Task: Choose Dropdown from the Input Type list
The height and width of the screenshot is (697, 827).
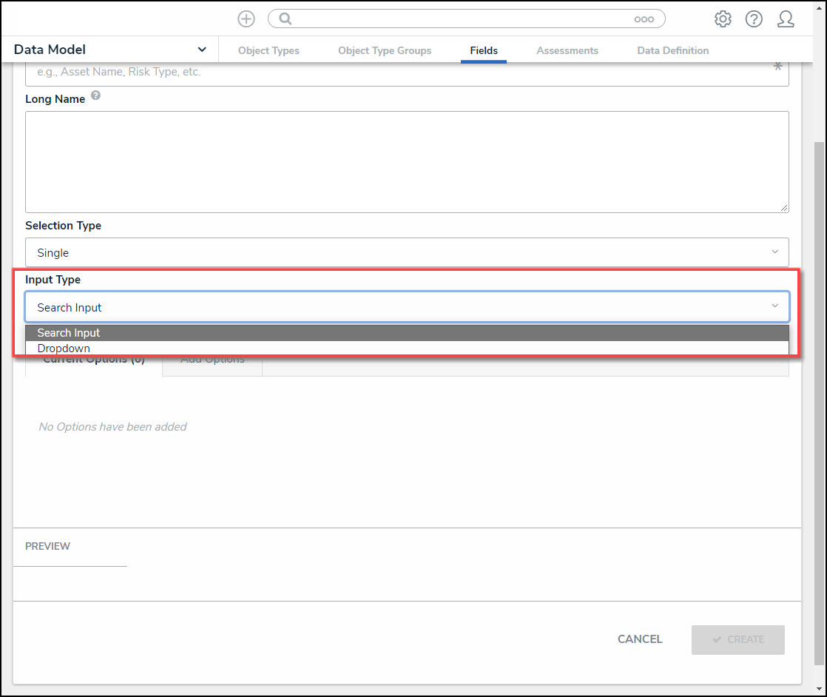Action: (407, 348)
